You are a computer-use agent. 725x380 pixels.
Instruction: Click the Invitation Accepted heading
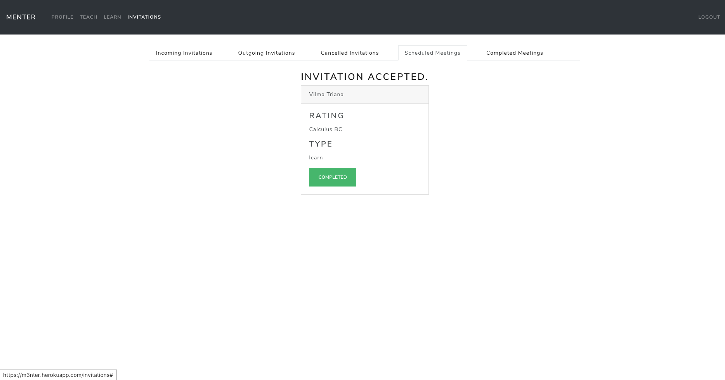pyautogui.click(x=364, y=77)
